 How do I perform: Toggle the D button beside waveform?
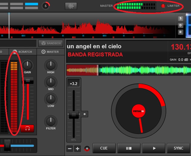click(181, 26)
